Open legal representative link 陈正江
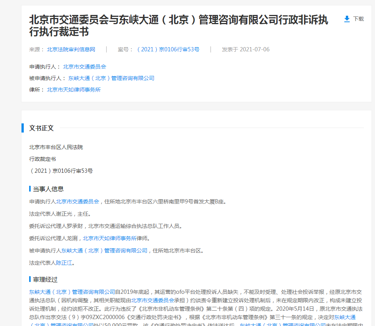 click(x=64, y=263)
